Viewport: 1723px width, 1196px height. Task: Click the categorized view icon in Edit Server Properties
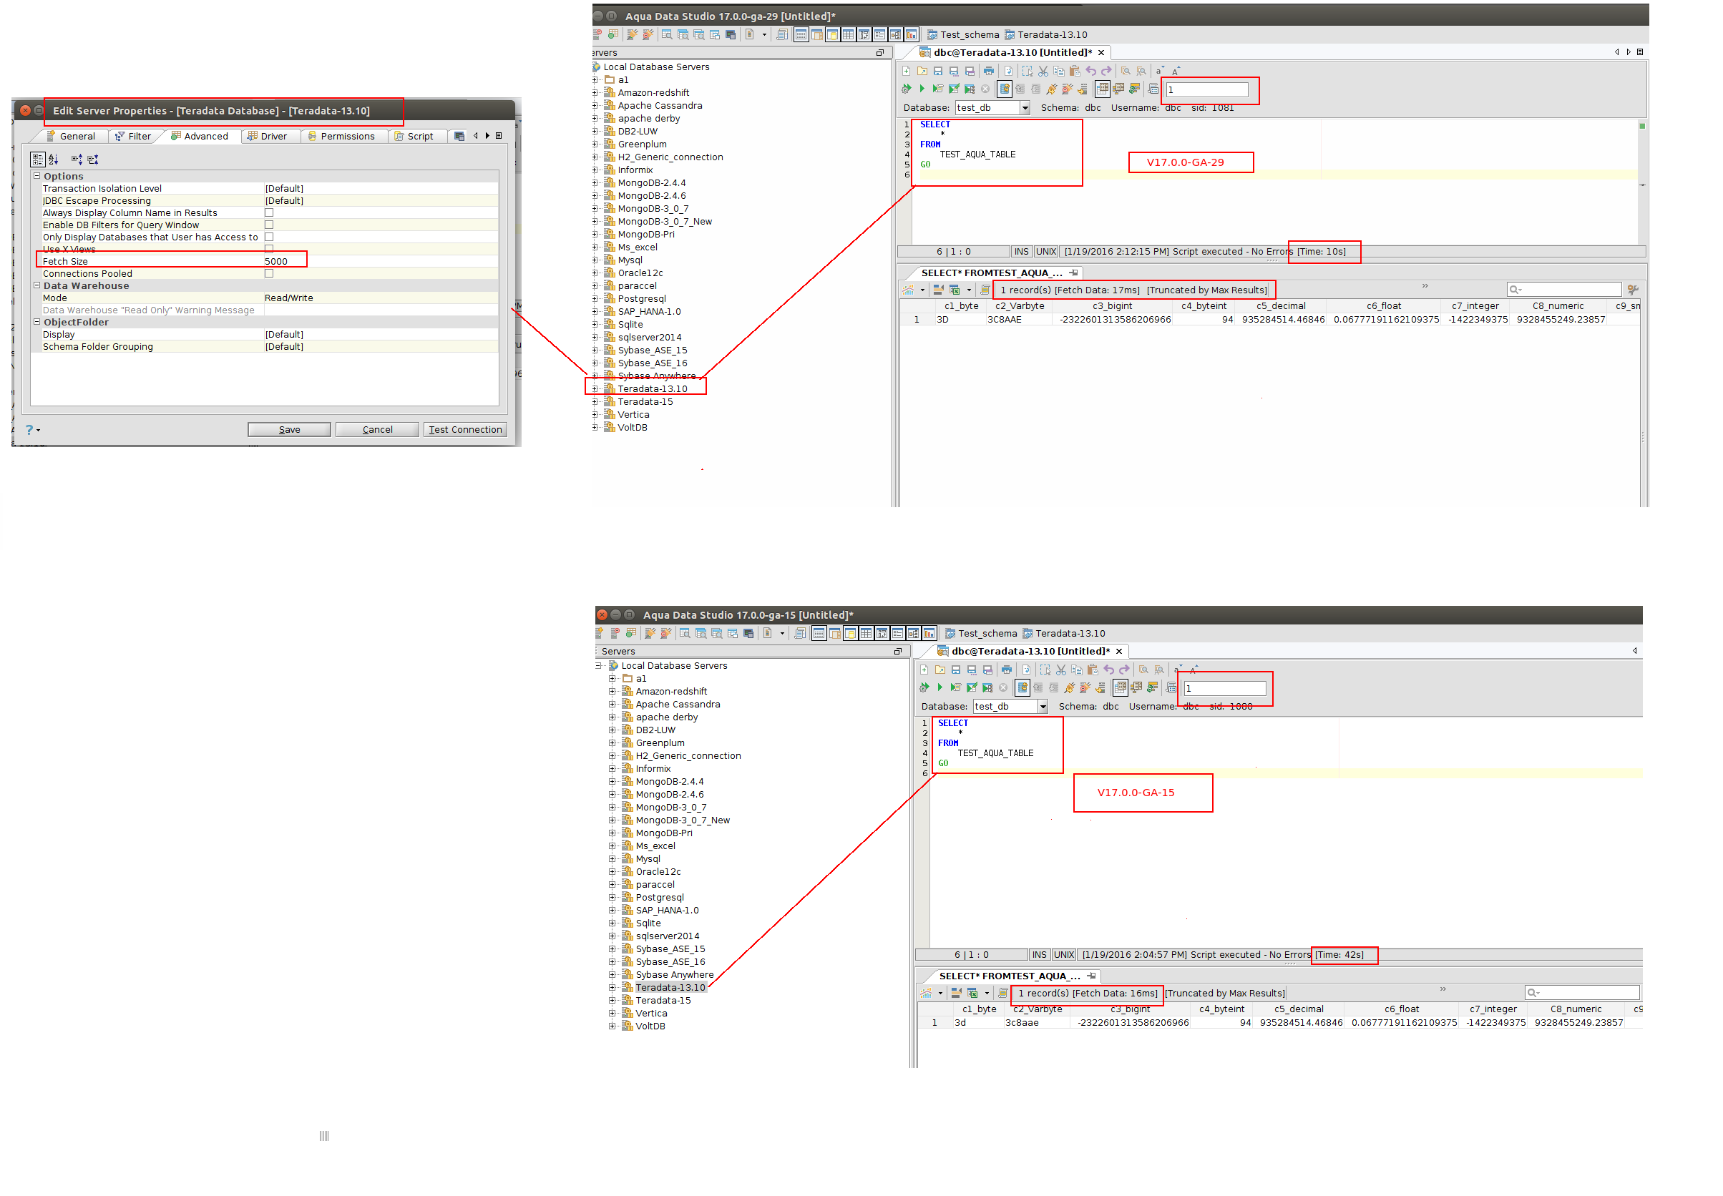tap(36, 159)
